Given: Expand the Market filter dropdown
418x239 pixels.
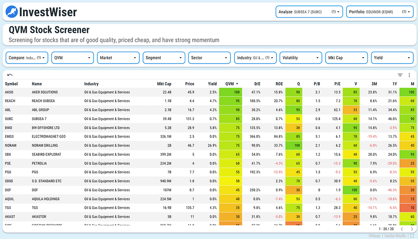Looking at the screenshot, I should (118, 58).
